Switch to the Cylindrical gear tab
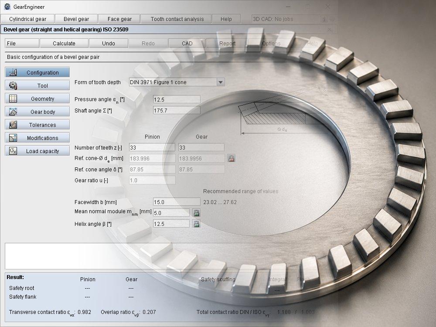Screen dimensions: 436x327 (x=27, y=19)
